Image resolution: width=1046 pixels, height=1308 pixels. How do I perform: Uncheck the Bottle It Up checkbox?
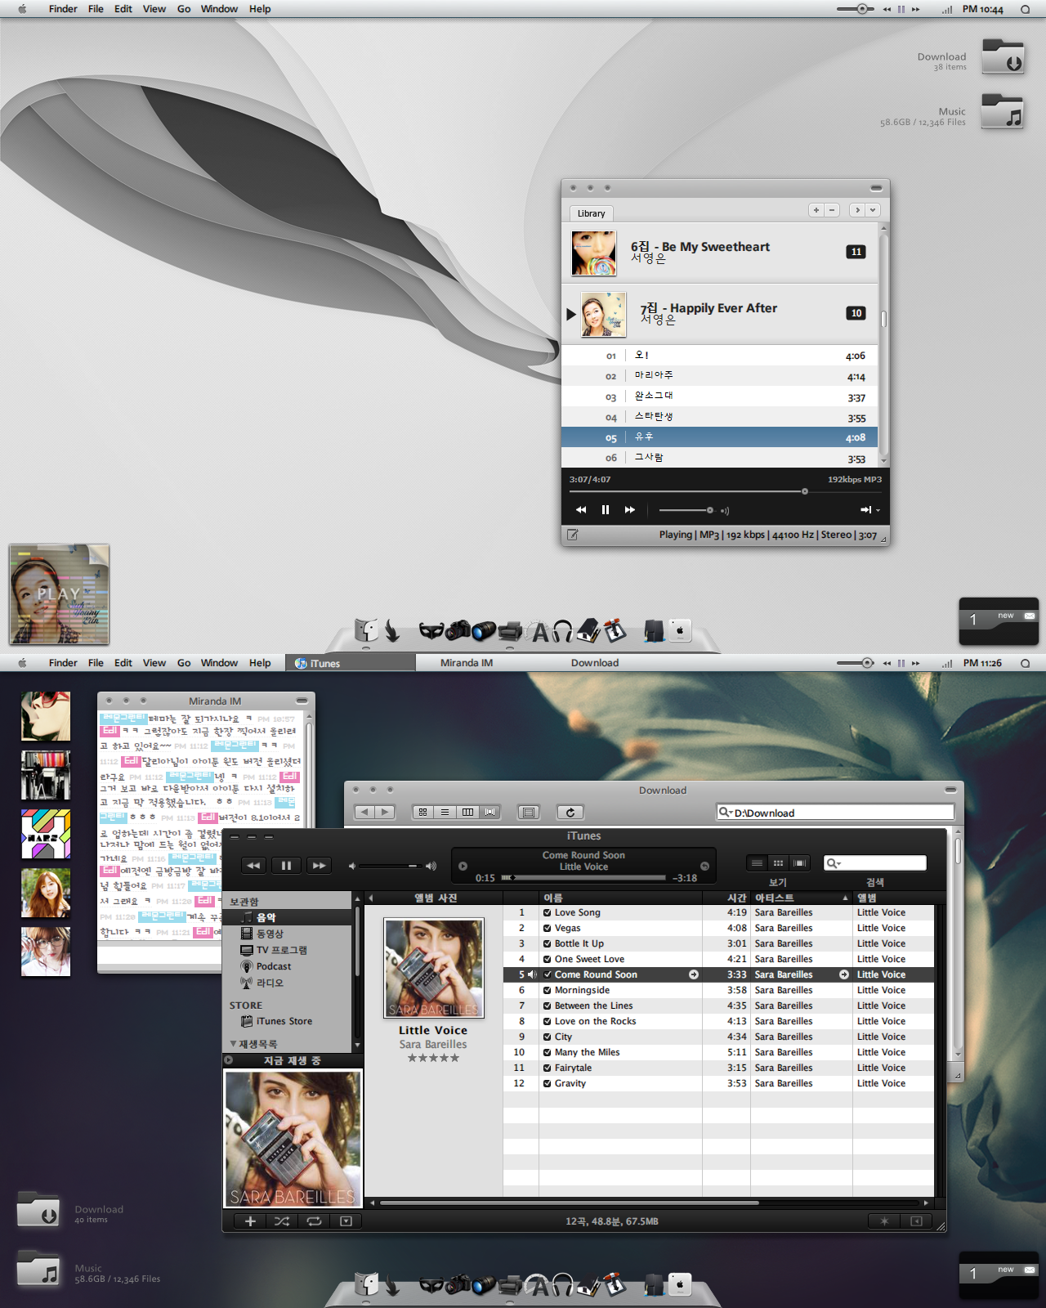(548, 943)
